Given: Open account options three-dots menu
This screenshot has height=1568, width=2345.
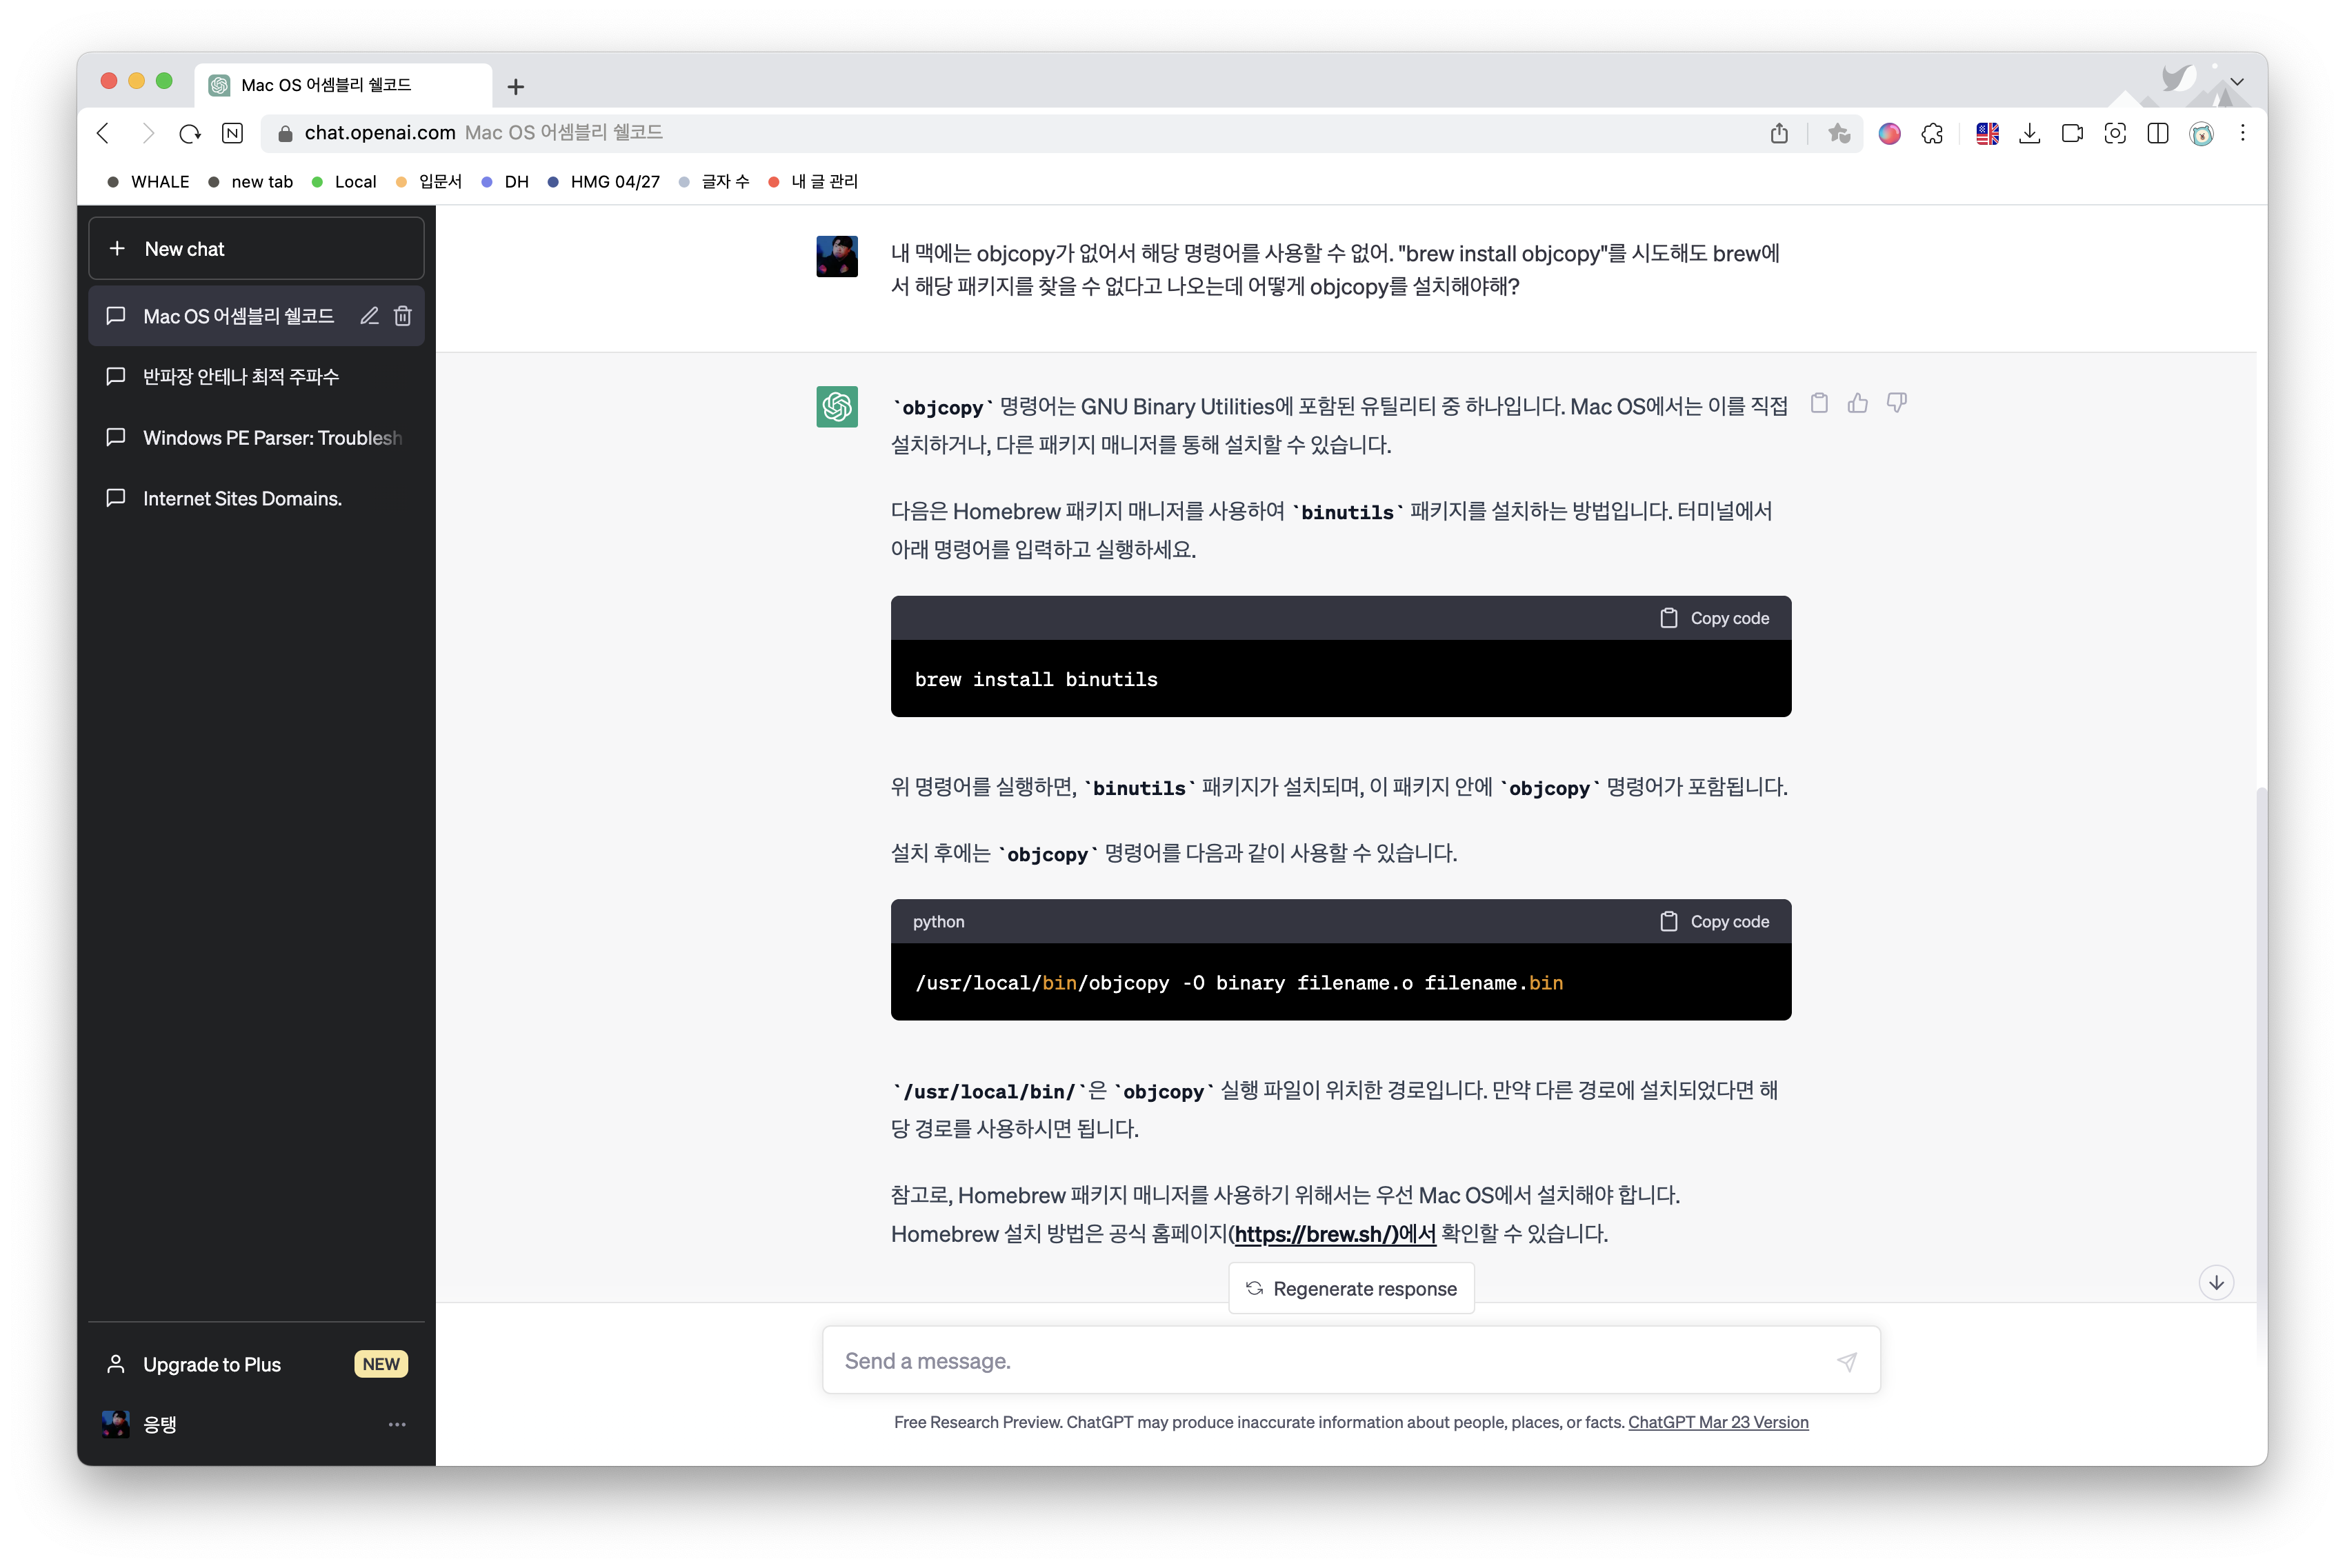Looking at the screenshot, I should (397, 1424).
